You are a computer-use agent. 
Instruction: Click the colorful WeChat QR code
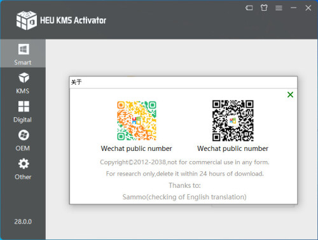click(x=137, y=120)
